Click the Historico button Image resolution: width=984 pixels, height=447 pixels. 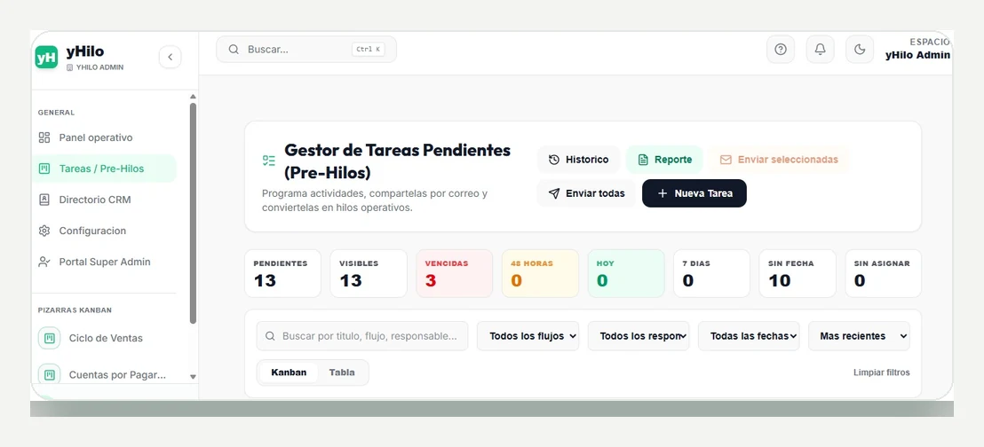point(579,160)
